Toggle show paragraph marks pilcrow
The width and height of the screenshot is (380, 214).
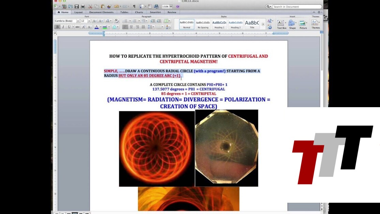click(x=134, y=6)
